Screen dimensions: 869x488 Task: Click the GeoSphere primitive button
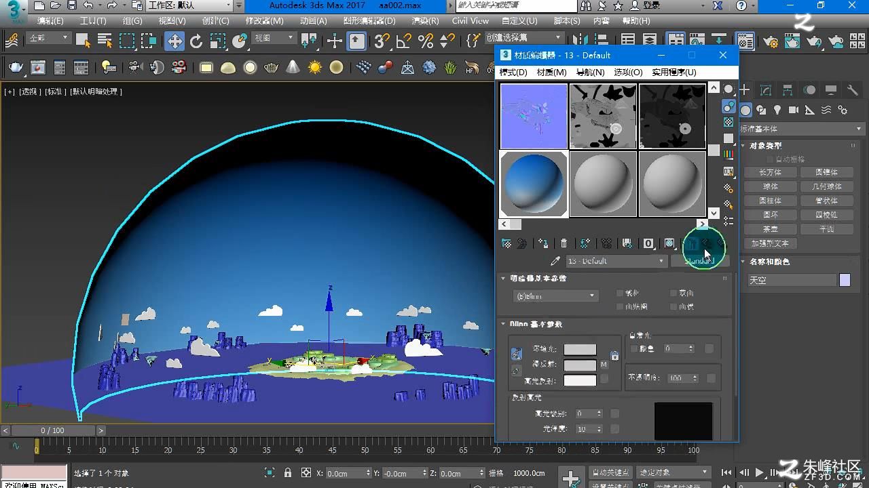(826, 186)
